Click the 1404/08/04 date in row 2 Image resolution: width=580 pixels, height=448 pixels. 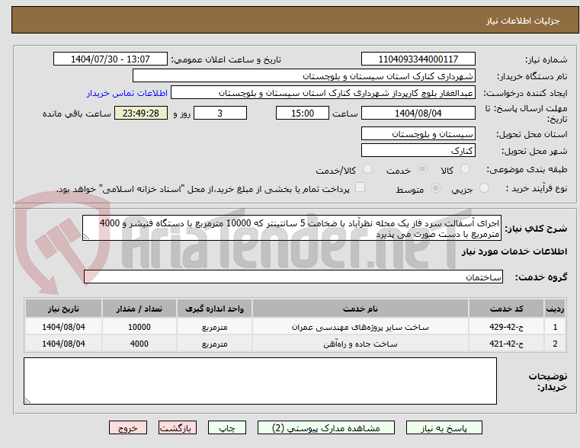(x=63, y=344)
